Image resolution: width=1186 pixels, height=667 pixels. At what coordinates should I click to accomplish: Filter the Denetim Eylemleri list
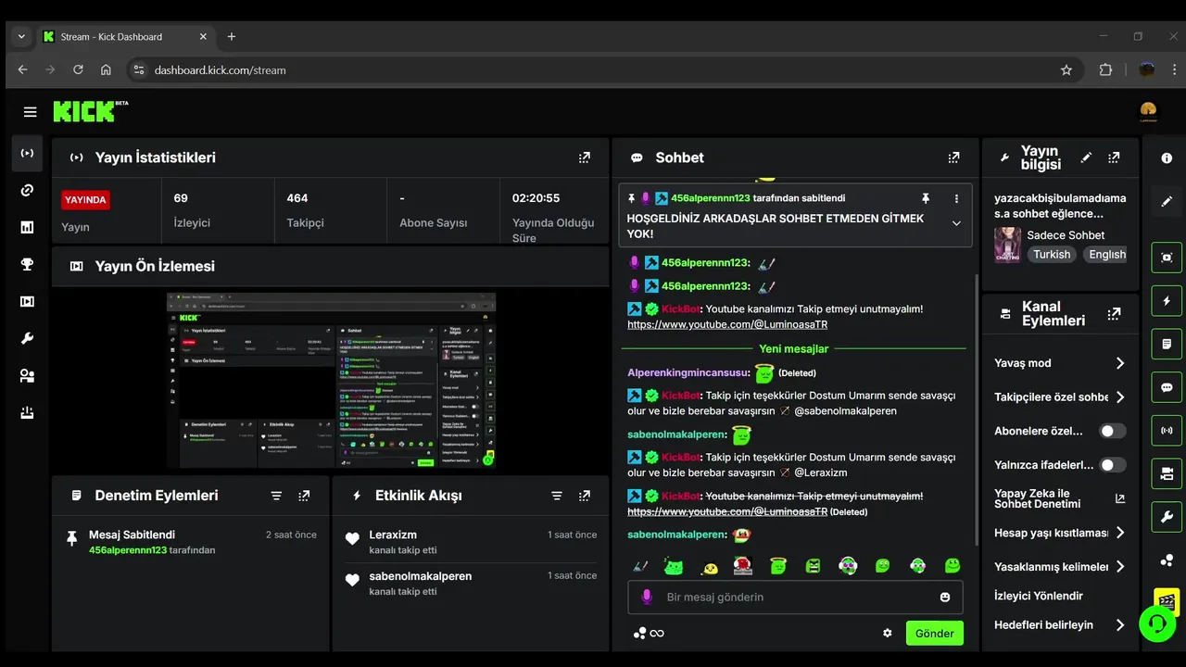click(276, 496)
